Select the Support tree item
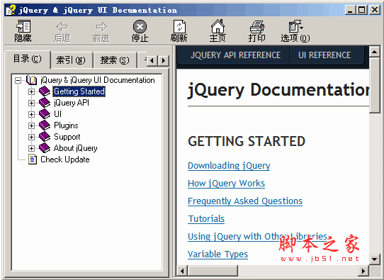 pos(67,137)
